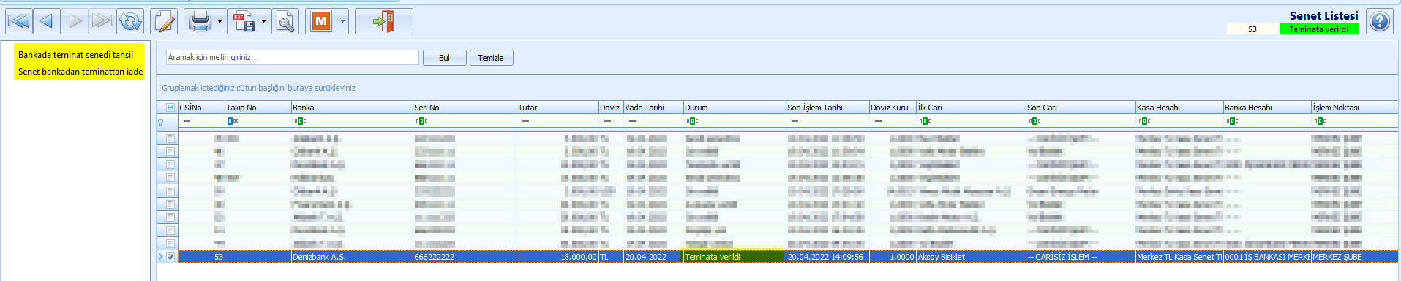Select the 20.04.2022 14:09:56 cell
1401x281 pixels.
point(827,257)
